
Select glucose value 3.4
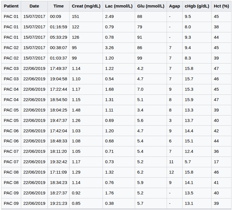(x=151, y=110)
